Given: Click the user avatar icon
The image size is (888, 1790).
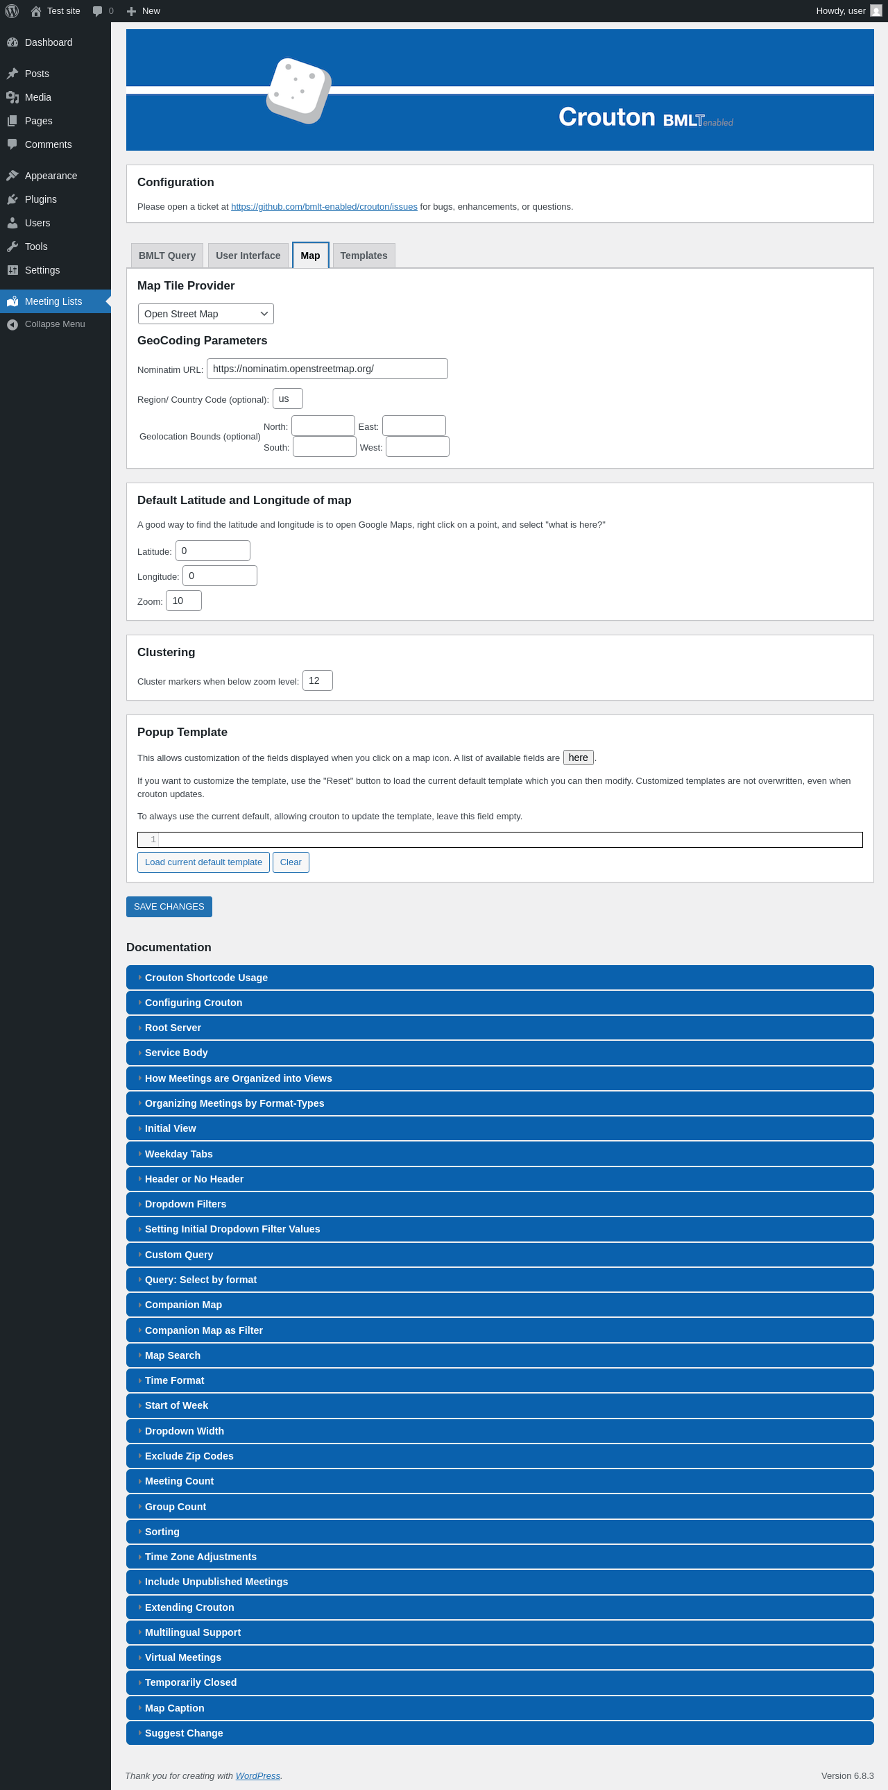Looking at the screenshot, I should [876, 11].
